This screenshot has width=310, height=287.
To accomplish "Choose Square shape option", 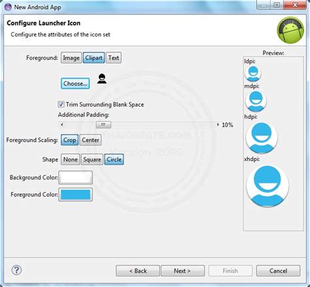I will point(92,160).
